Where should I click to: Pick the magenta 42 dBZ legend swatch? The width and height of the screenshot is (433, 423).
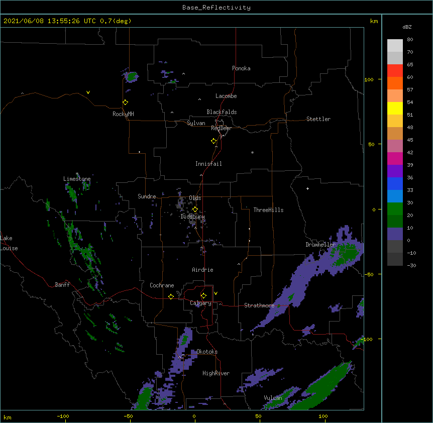pos(395,158)
